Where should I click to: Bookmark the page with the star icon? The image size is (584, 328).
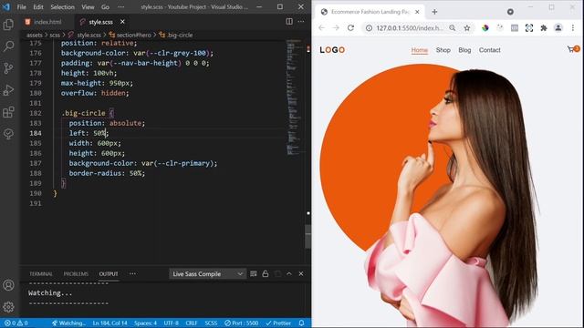click(x=466, y=28)
